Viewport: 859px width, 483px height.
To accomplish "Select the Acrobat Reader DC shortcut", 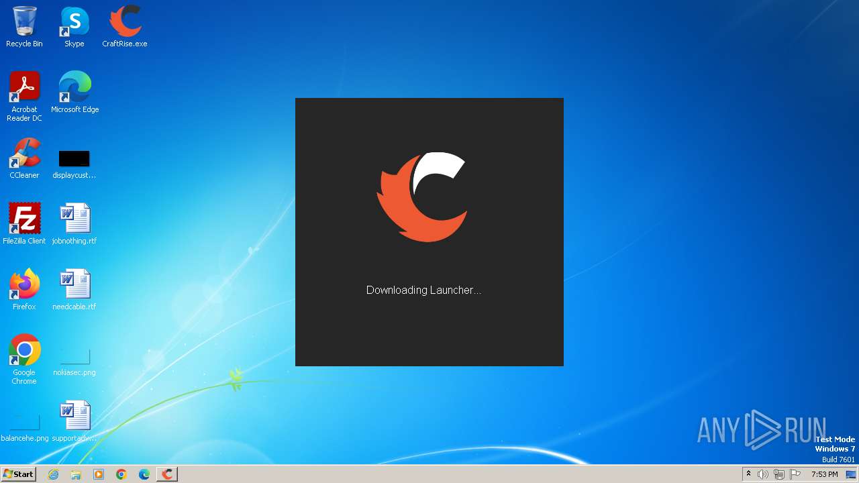I will [24, 97].
